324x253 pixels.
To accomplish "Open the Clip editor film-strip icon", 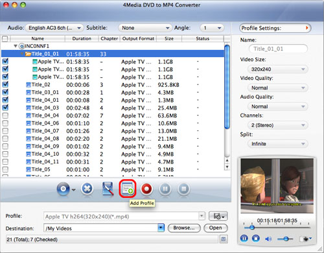I will 108,189.
